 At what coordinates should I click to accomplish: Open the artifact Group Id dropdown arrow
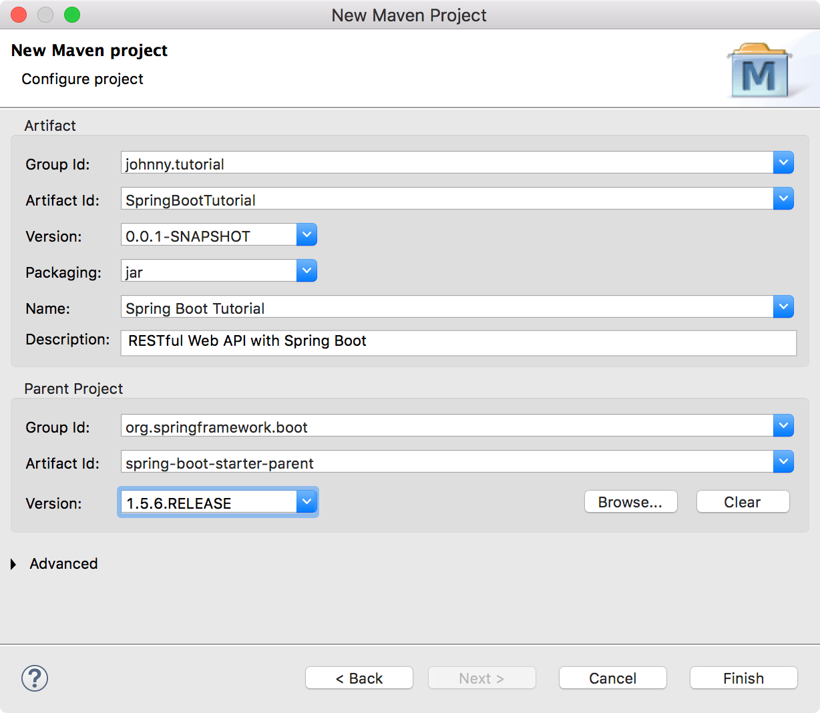coord(783,162)
